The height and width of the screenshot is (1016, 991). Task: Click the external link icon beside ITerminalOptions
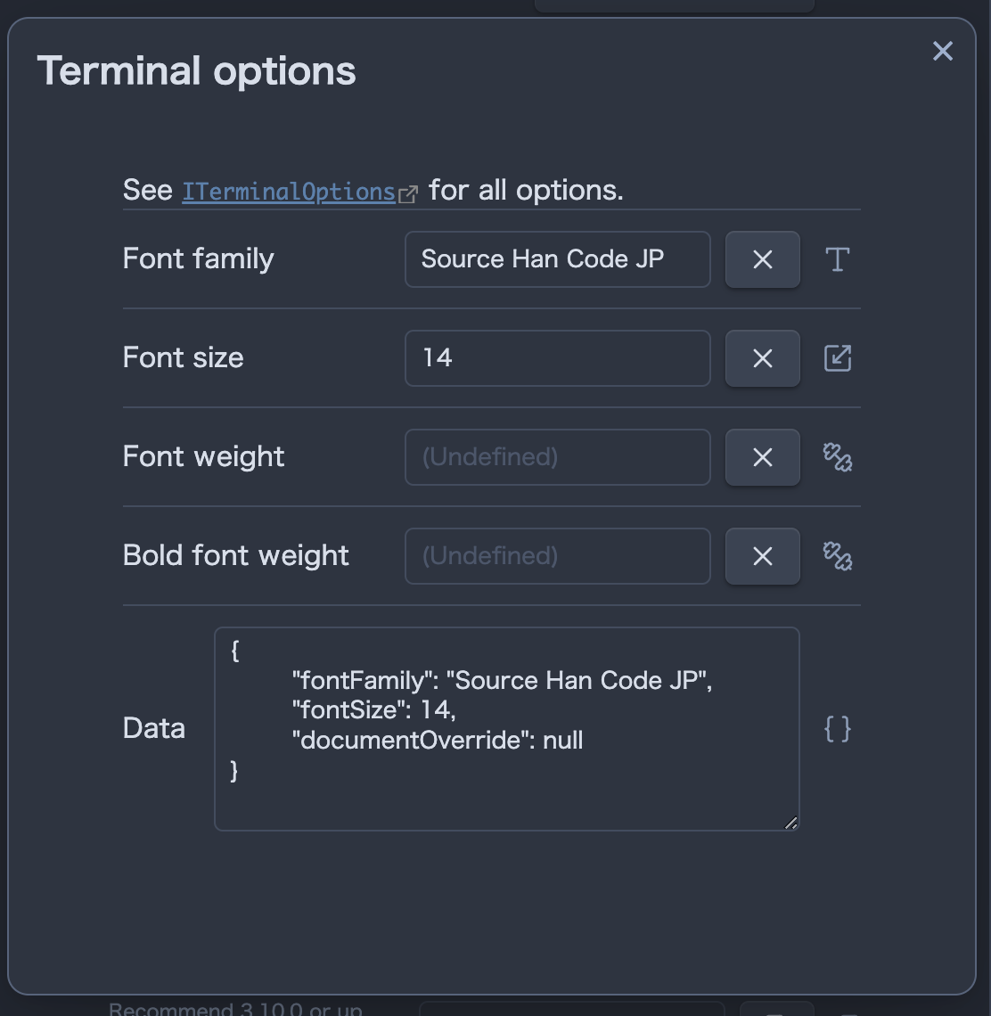pyautogui.click(x=408, y=194)
